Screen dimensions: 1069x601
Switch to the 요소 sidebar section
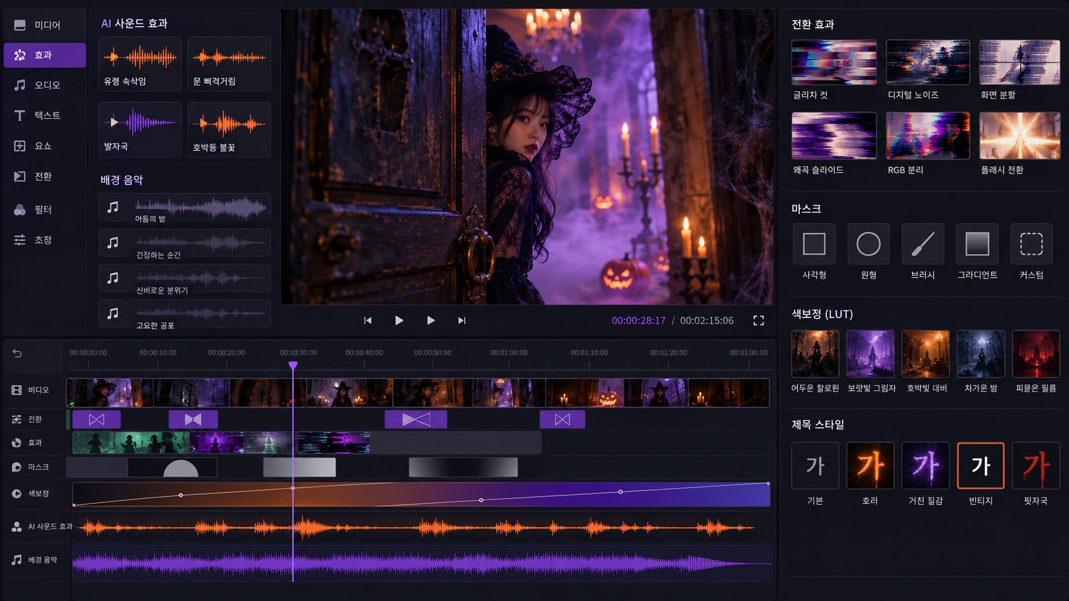point(45,146)
